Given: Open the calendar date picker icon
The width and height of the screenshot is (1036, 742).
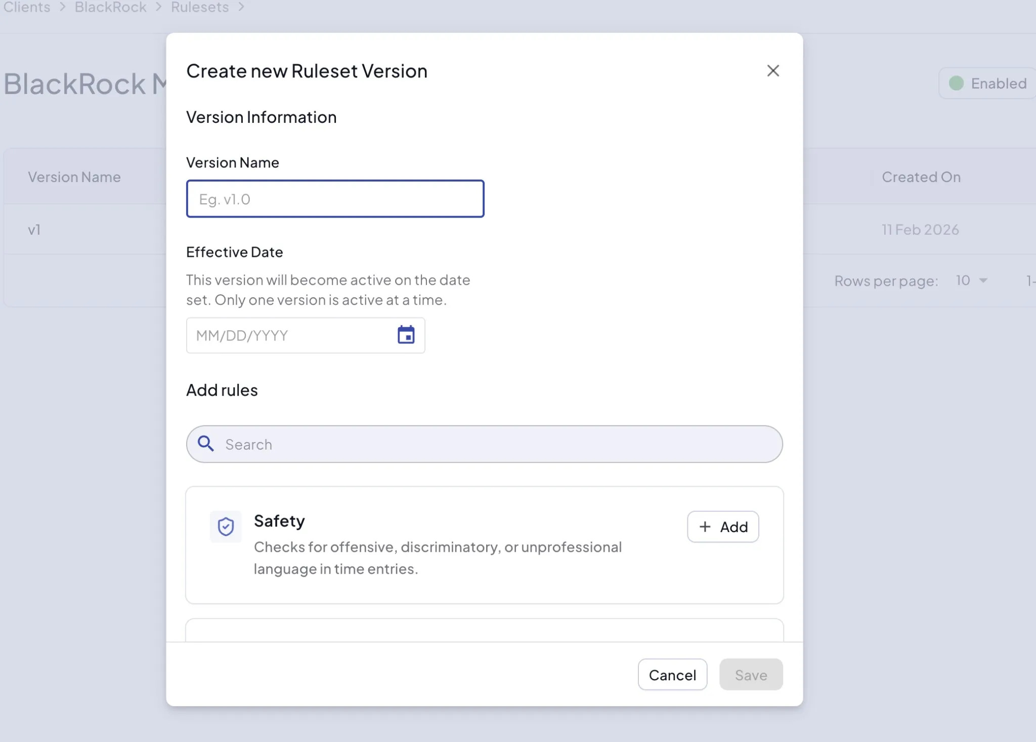Looking at the screenshot, I should coord(406,335).
